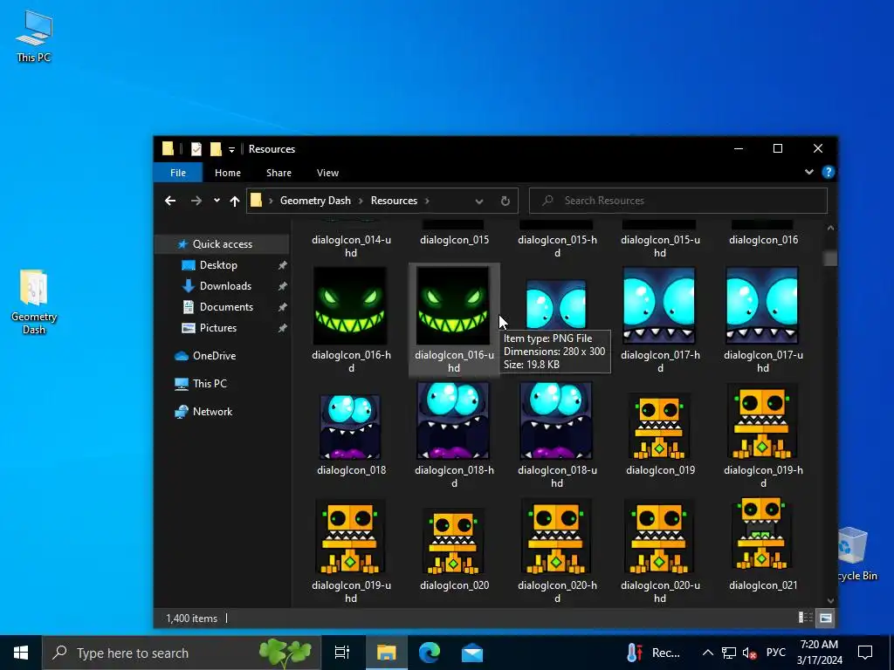Screen dimensions: 894x670
Task: Click the Properties quick access toolbar icon
Action: pos(196,149)
